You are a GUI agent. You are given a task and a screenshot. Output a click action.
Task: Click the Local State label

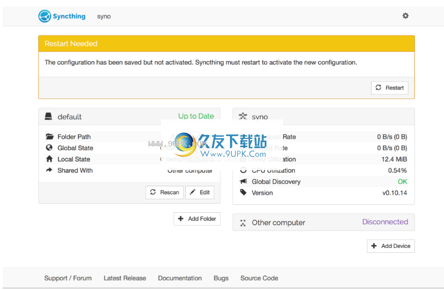point(74,159)
